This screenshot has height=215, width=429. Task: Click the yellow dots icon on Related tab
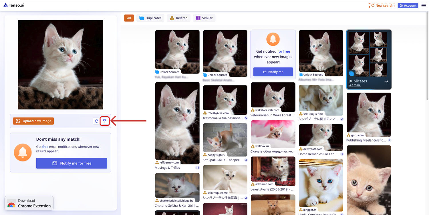(x=171, y=18)
